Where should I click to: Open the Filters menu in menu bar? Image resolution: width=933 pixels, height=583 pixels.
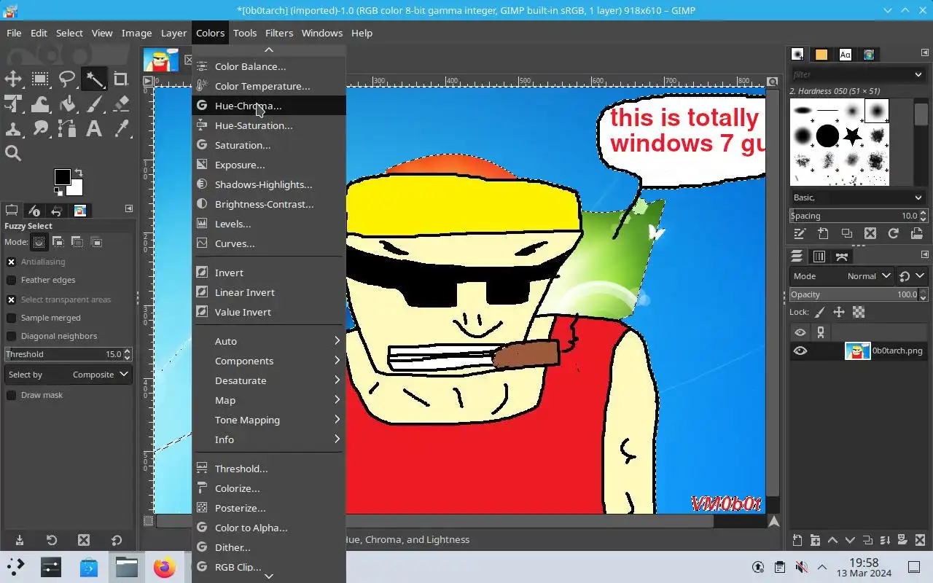point(279,33)
